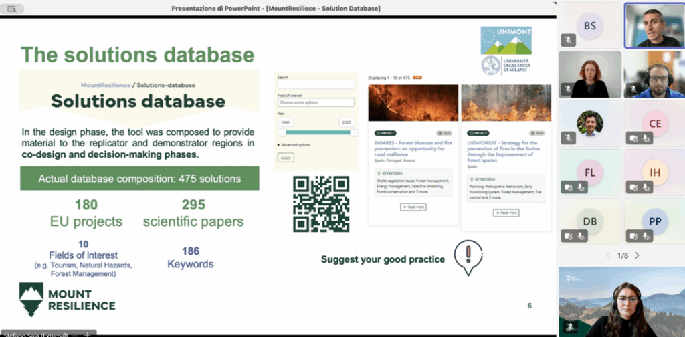
Task: Open the Field of interest dropdown
Action: coord(316,102)
